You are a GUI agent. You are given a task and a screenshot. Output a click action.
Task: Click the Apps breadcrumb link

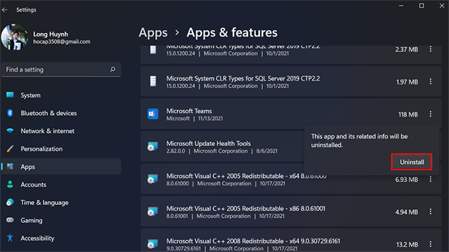(153, 33)
